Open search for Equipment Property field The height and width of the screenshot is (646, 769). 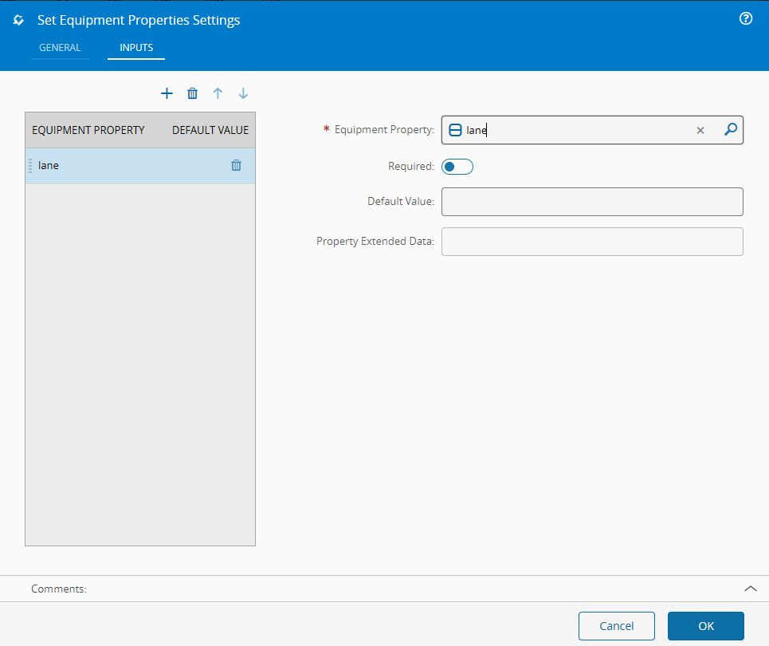click(730, 129)
